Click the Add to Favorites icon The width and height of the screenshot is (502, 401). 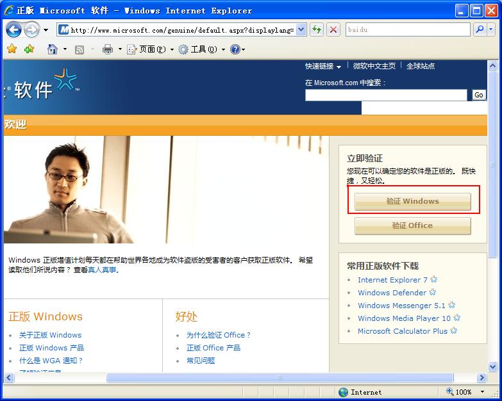point(29,49)
